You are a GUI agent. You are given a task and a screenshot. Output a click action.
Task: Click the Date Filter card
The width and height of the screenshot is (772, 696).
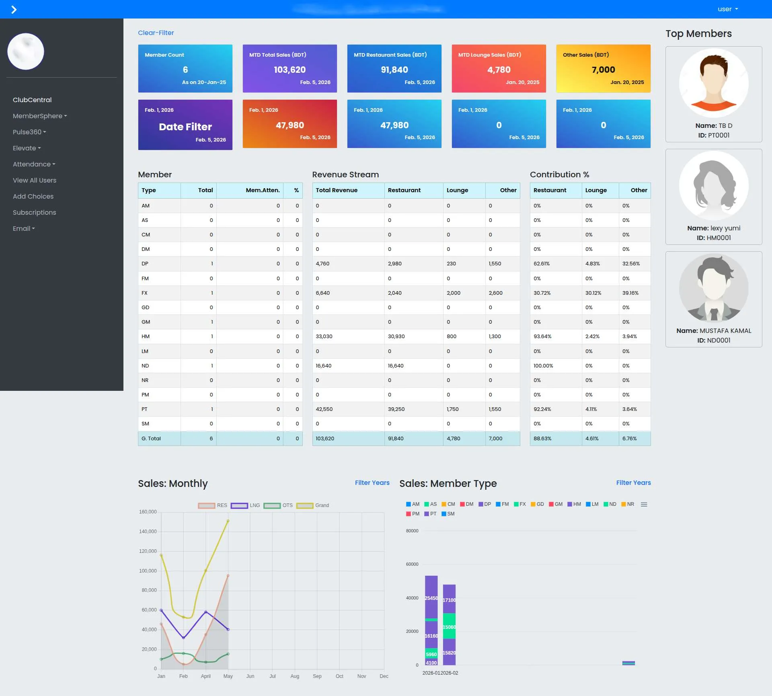click(x=185, y=125)
